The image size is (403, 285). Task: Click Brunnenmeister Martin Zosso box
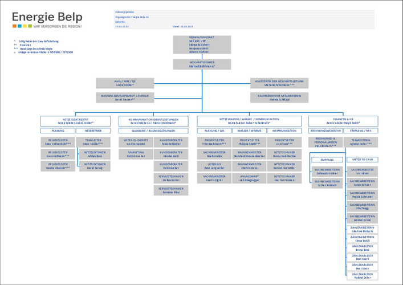coord(249,166)
